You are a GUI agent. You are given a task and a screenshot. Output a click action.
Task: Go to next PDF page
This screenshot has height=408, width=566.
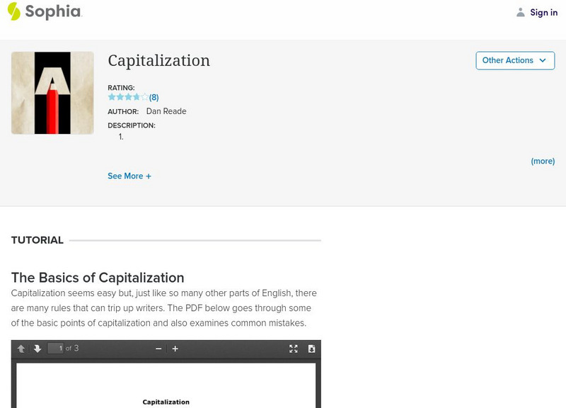[37, 348]
